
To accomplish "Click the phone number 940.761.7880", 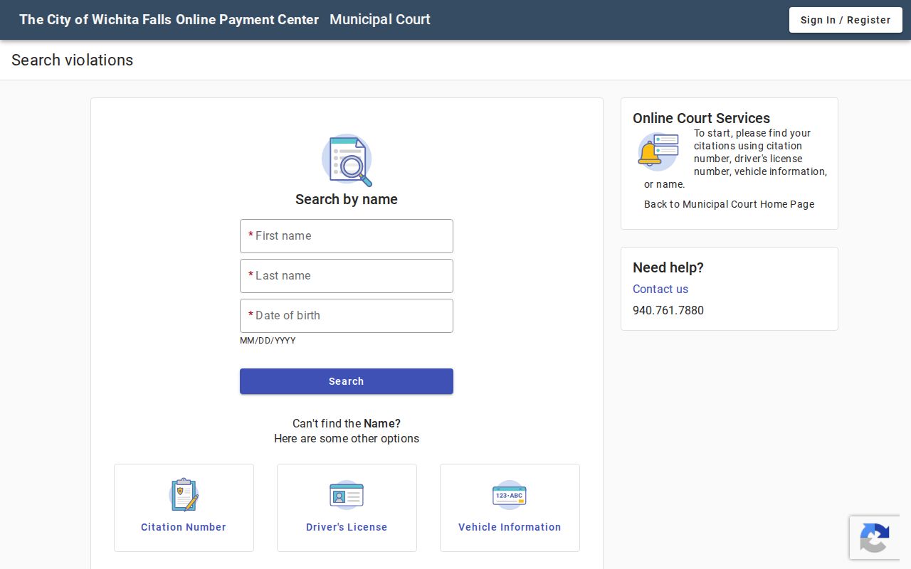I will 668,310.
